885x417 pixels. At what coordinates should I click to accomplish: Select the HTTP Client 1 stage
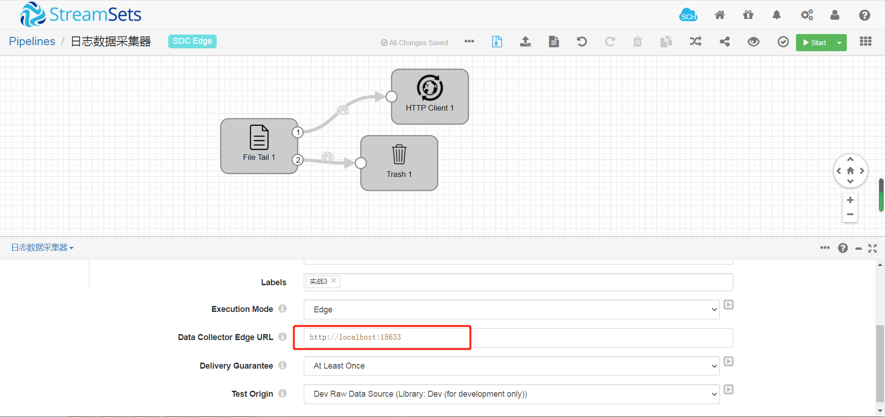(430, 97)
